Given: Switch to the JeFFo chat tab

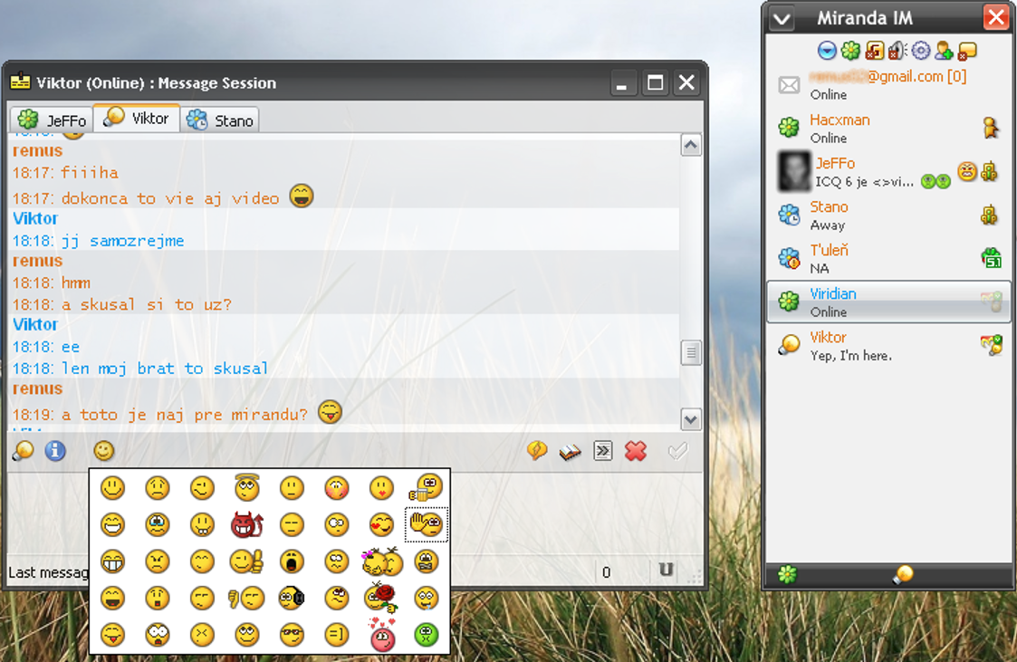Looking at the screenshot, I should click(53, 120).
